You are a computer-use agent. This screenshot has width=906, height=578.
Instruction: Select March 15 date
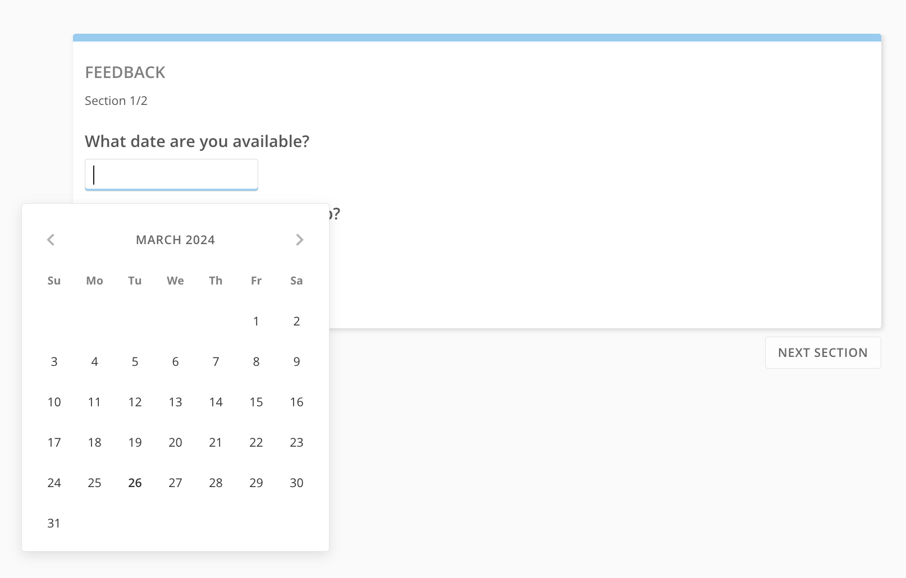[256, 402]
